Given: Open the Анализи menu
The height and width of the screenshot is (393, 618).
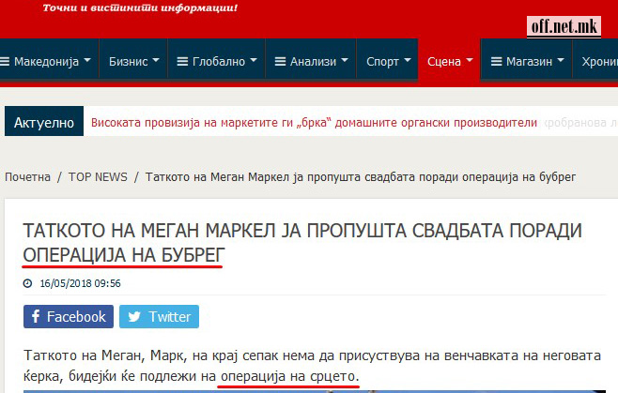Looking at the screenshot, I should tap(311, 61).
